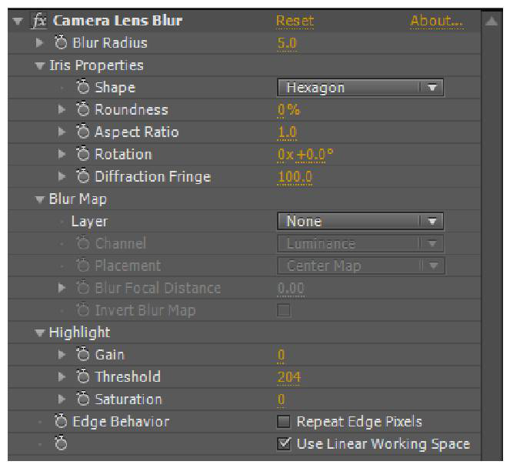This screenshot has width=510, height=468.
Task: Enable the Repeat Edge Pixels checkbox
Action: point(284,422)
